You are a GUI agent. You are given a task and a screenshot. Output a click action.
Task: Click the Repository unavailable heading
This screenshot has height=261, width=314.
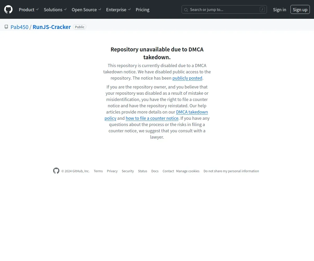point(157,53)
